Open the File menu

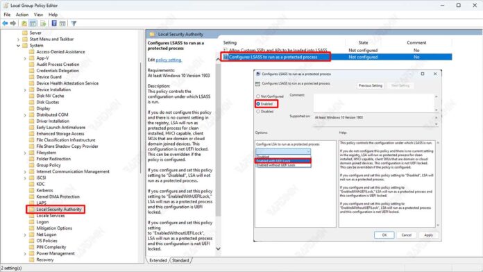(x=7, y=15)
